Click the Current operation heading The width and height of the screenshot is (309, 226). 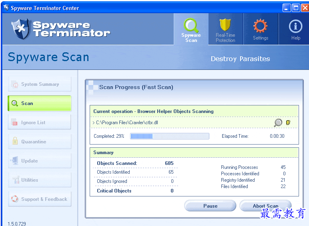(x=153, y=111)
